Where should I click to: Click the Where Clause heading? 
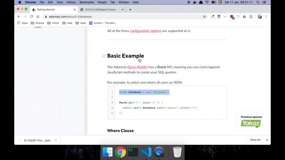pos(120,131)
